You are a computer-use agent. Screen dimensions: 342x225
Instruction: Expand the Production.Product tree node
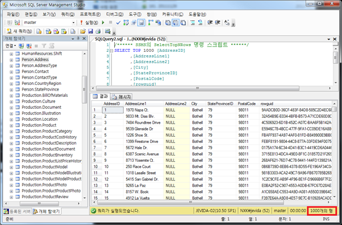tap(11, 126)
